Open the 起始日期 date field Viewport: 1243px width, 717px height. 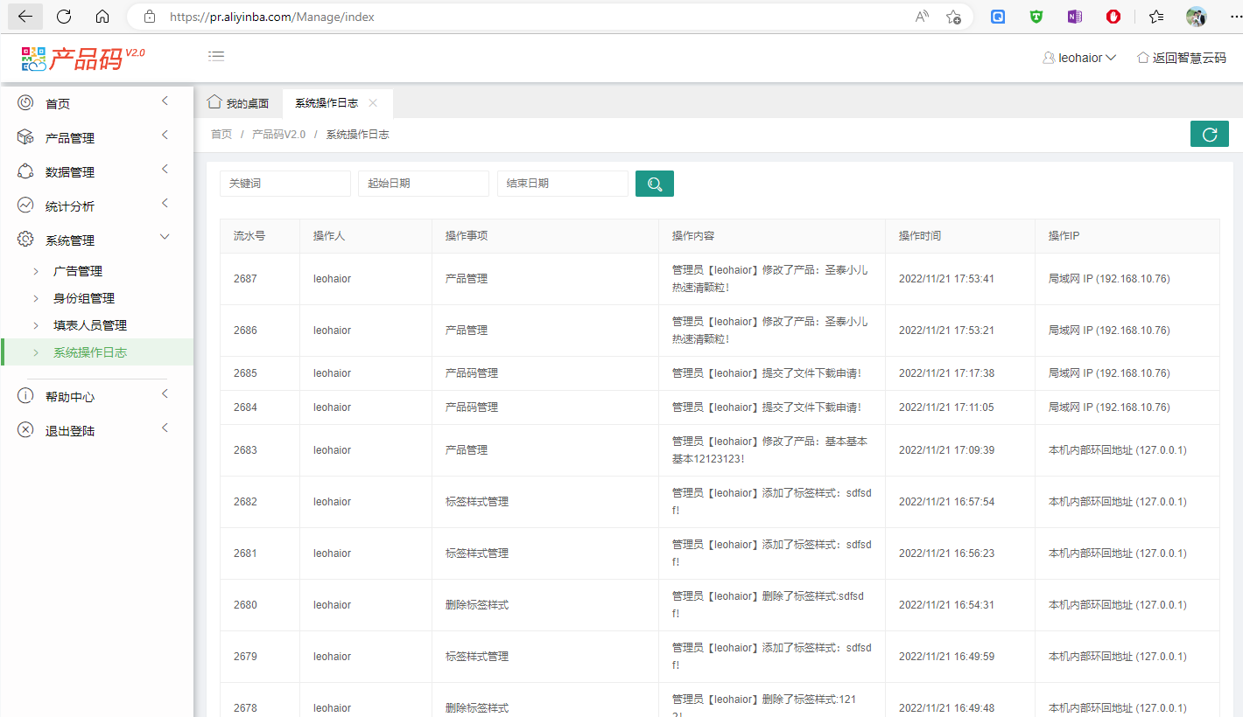[423, 184]
